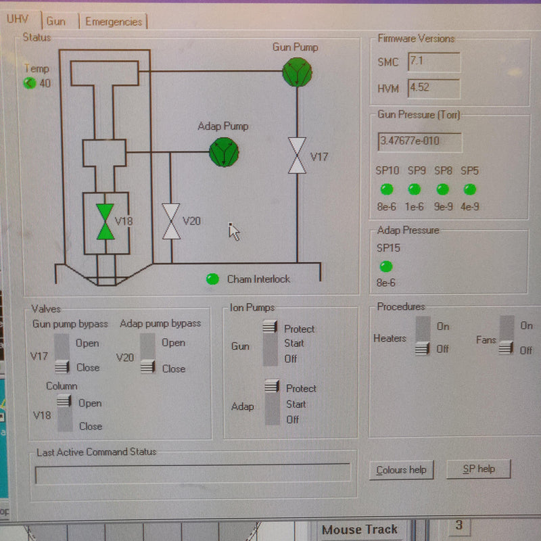Click the Adap Pump icon in the diagram
The width and height of the screenshot is (541, 541).
coord(223,151)
